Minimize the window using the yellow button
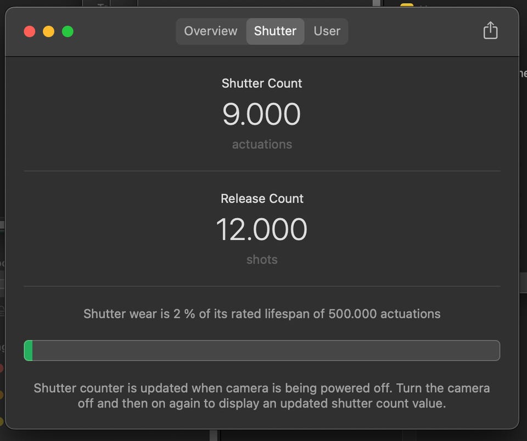The width and height of the screenshot is (527, 441). [48, 31]
